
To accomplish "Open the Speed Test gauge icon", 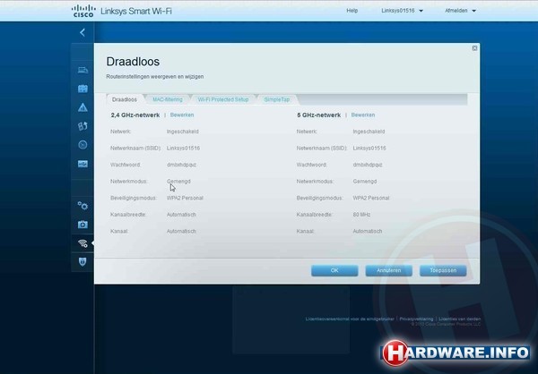I will coord(82,145).
